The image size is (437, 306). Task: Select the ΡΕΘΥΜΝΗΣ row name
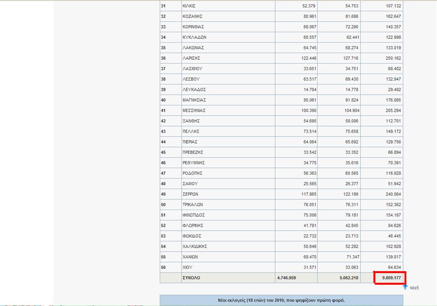click(x=194, y=163)
